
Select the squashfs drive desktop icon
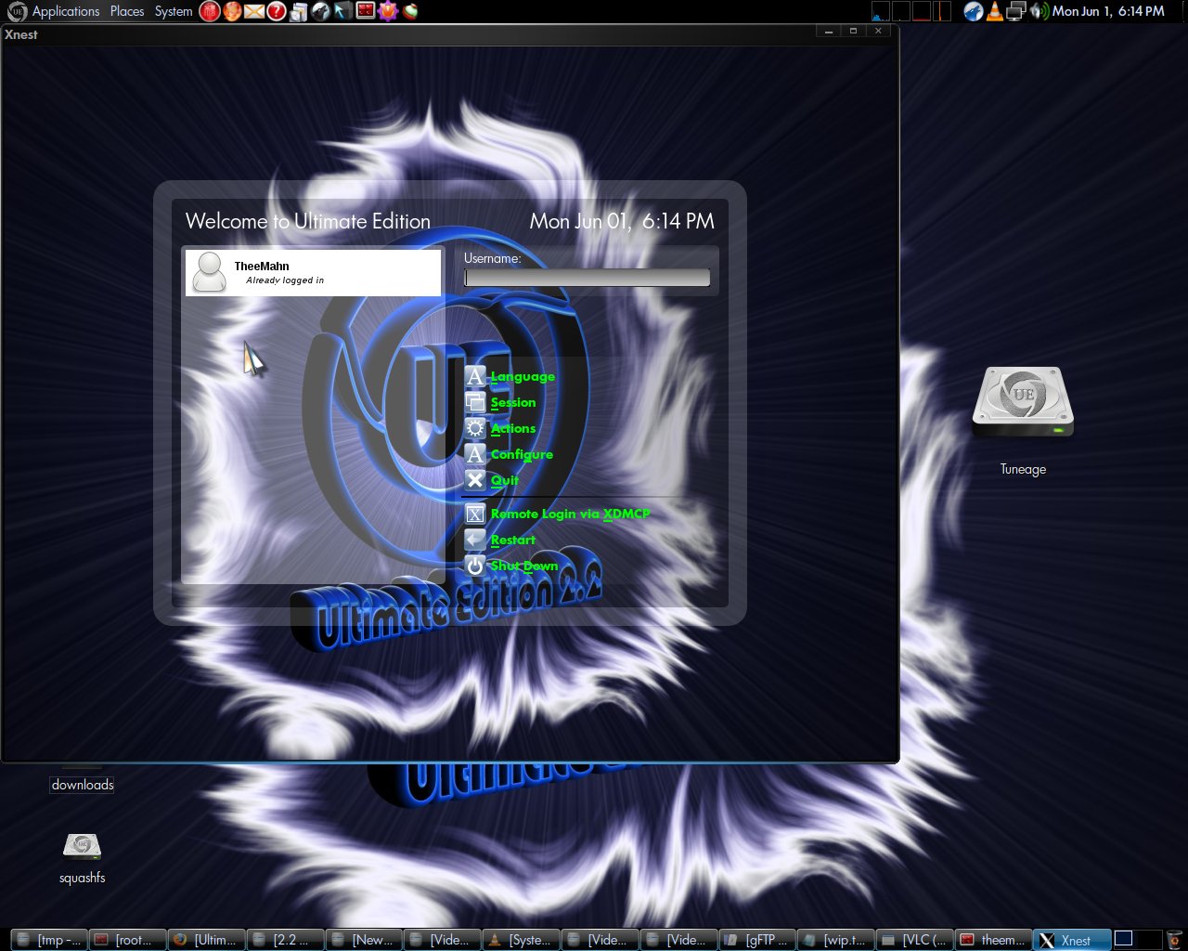pyautogui.click(x=82, y=846)
